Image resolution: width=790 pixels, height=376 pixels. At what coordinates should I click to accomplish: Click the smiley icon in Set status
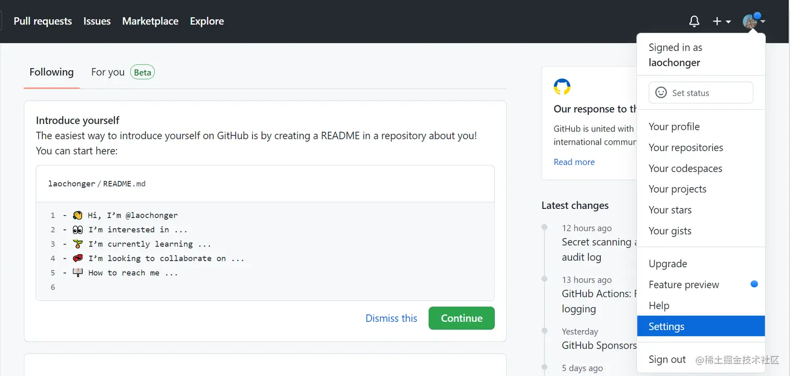pos(661,92)
